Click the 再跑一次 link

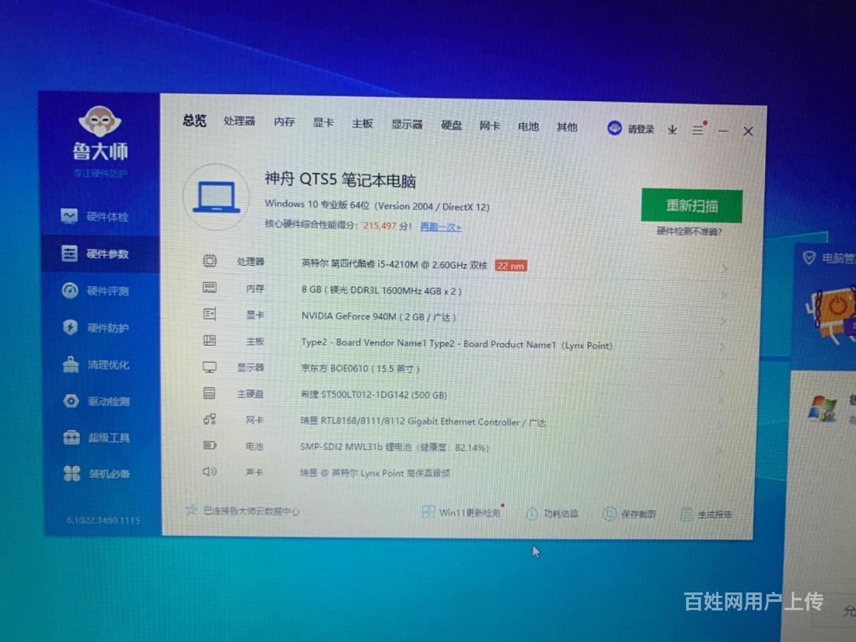pyautogui.click(x=440, y=227)
